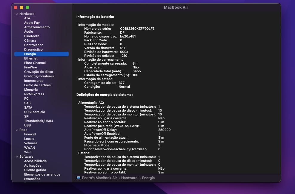
Task: Click Hardware in the path bar
Action: [129, 178]
